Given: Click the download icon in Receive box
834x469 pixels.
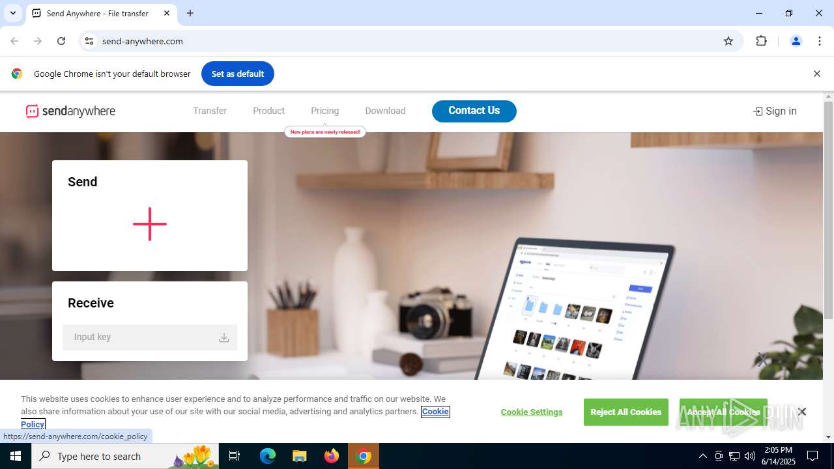Looking at the screenshot, I should pos(223,337).
